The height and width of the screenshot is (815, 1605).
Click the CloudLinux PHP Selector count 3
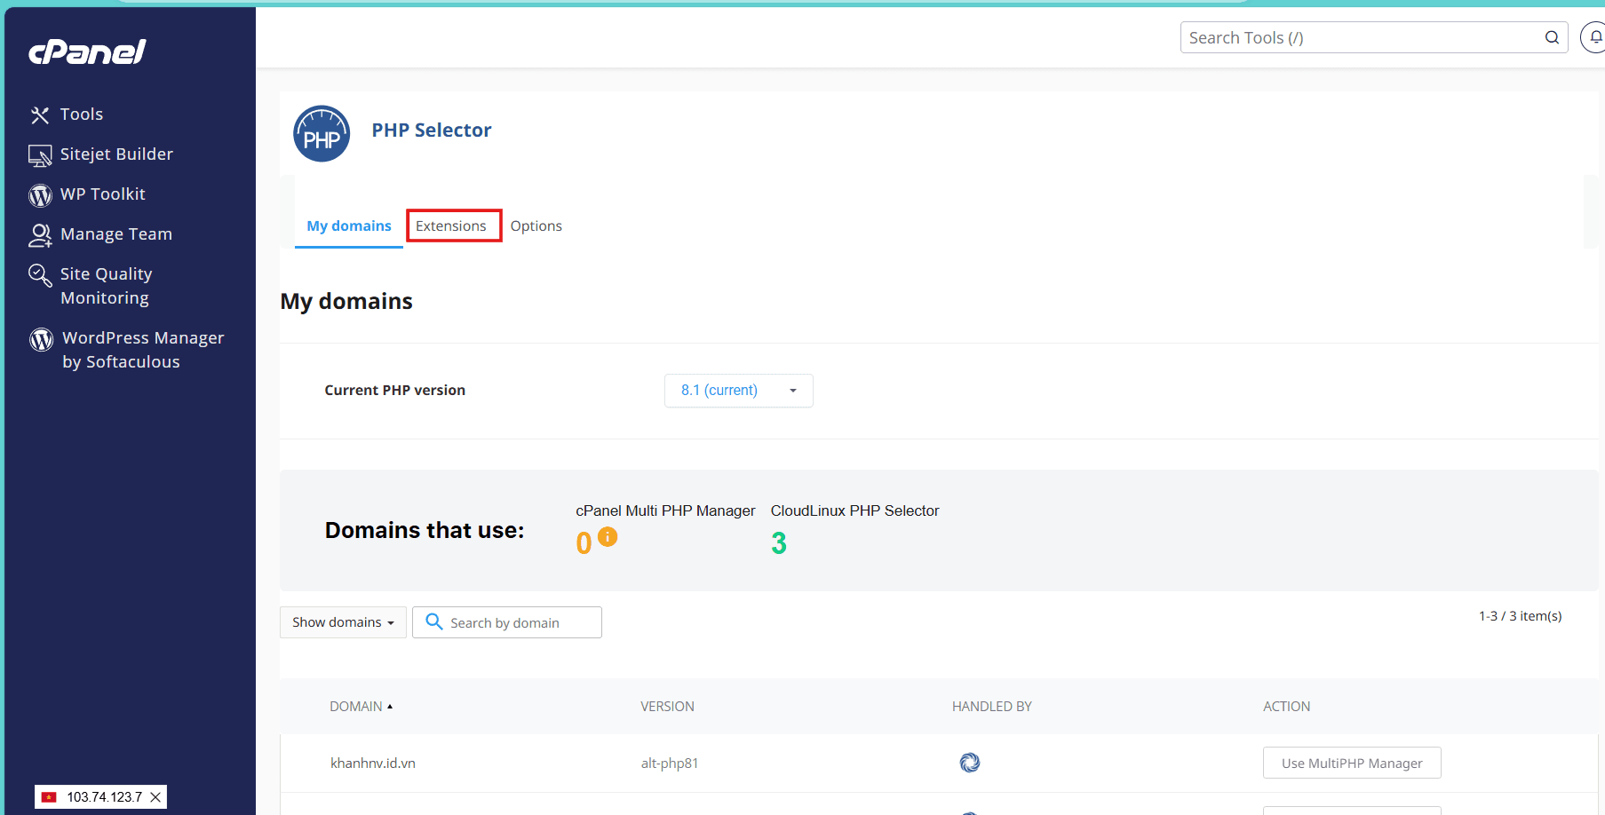pos(779,543)
